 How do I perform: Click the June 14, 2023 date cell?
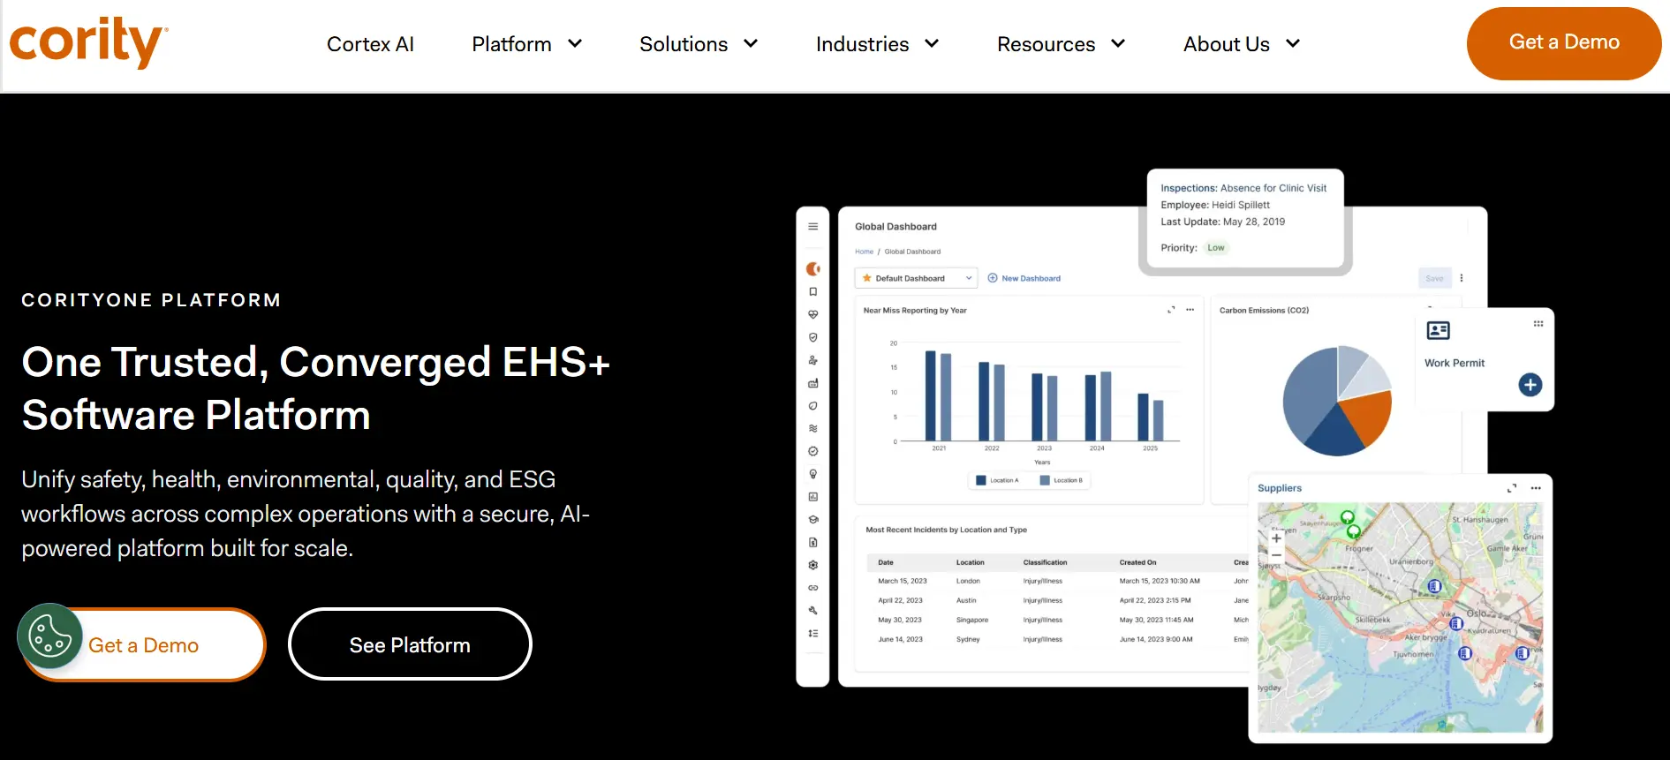pyautogui.click(x=900, y=639)
